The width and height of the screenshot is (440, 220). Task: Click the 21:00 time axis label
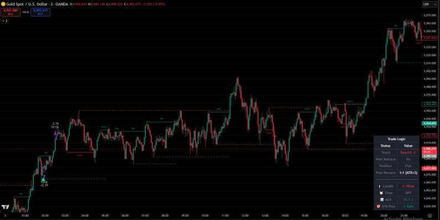[404, 216]
